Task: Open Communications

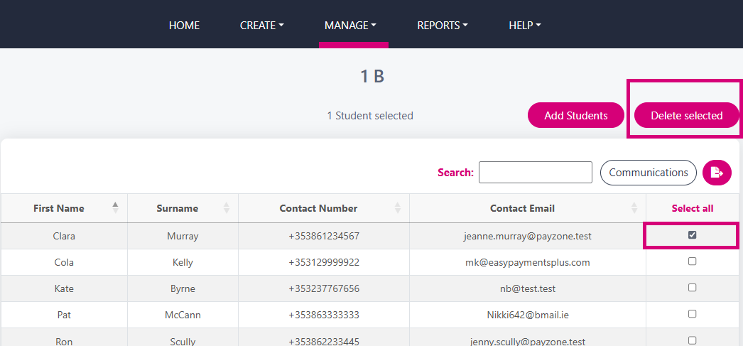Action: [x=649, y=173]
